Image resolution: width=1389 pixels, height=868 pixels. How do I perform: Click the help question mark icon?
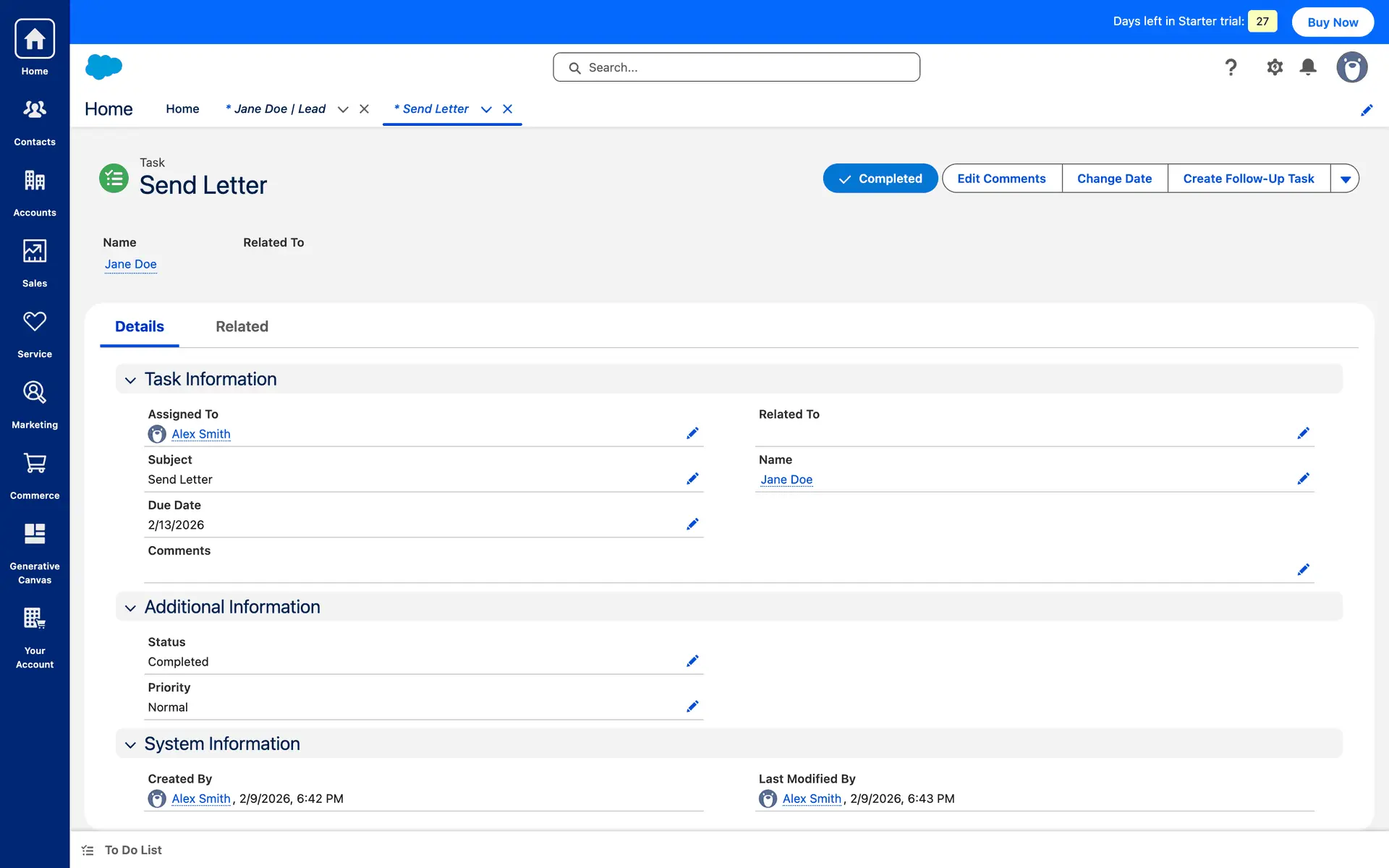click(1231, 67)
